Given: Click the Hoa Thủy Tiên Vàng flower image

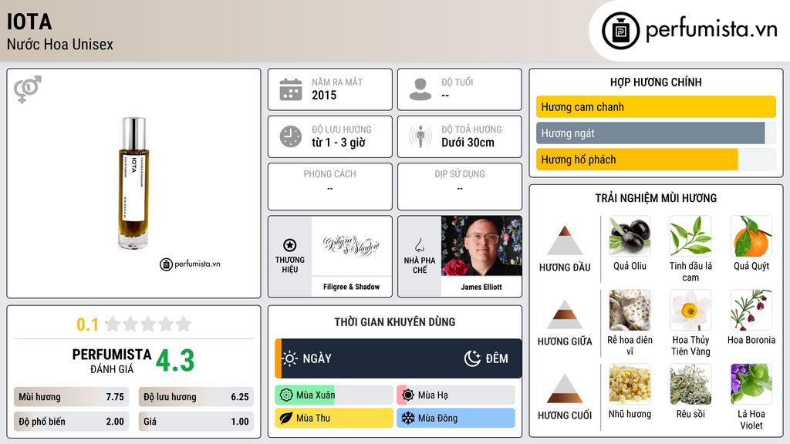Looking at the screenshot, I should pyautogui.click(x=690, y=311).
